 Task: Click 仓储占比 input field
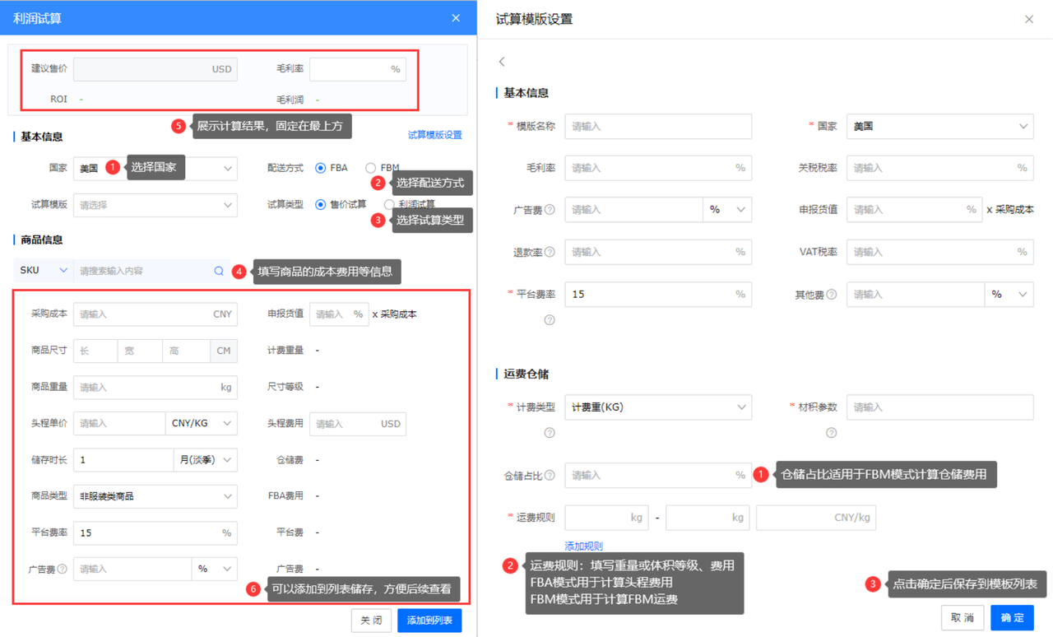click(658, 475)
